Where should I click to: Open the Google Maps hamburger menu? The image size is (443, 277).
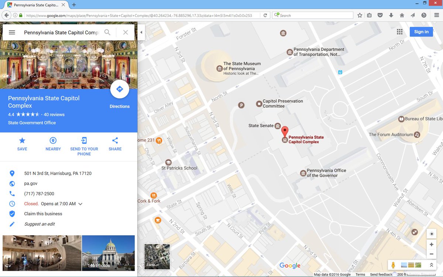(x=12, y=33)
